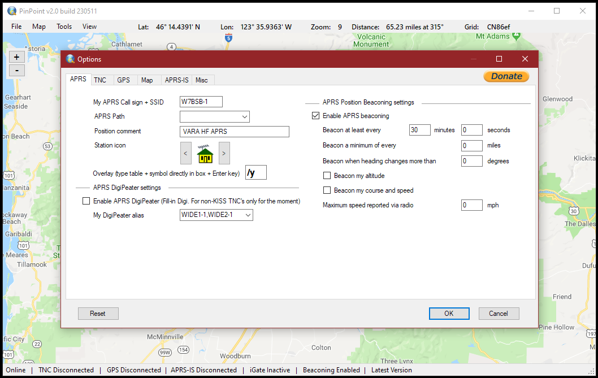
Task: Zoom in on the map with the plus icon
Action: 16,57
